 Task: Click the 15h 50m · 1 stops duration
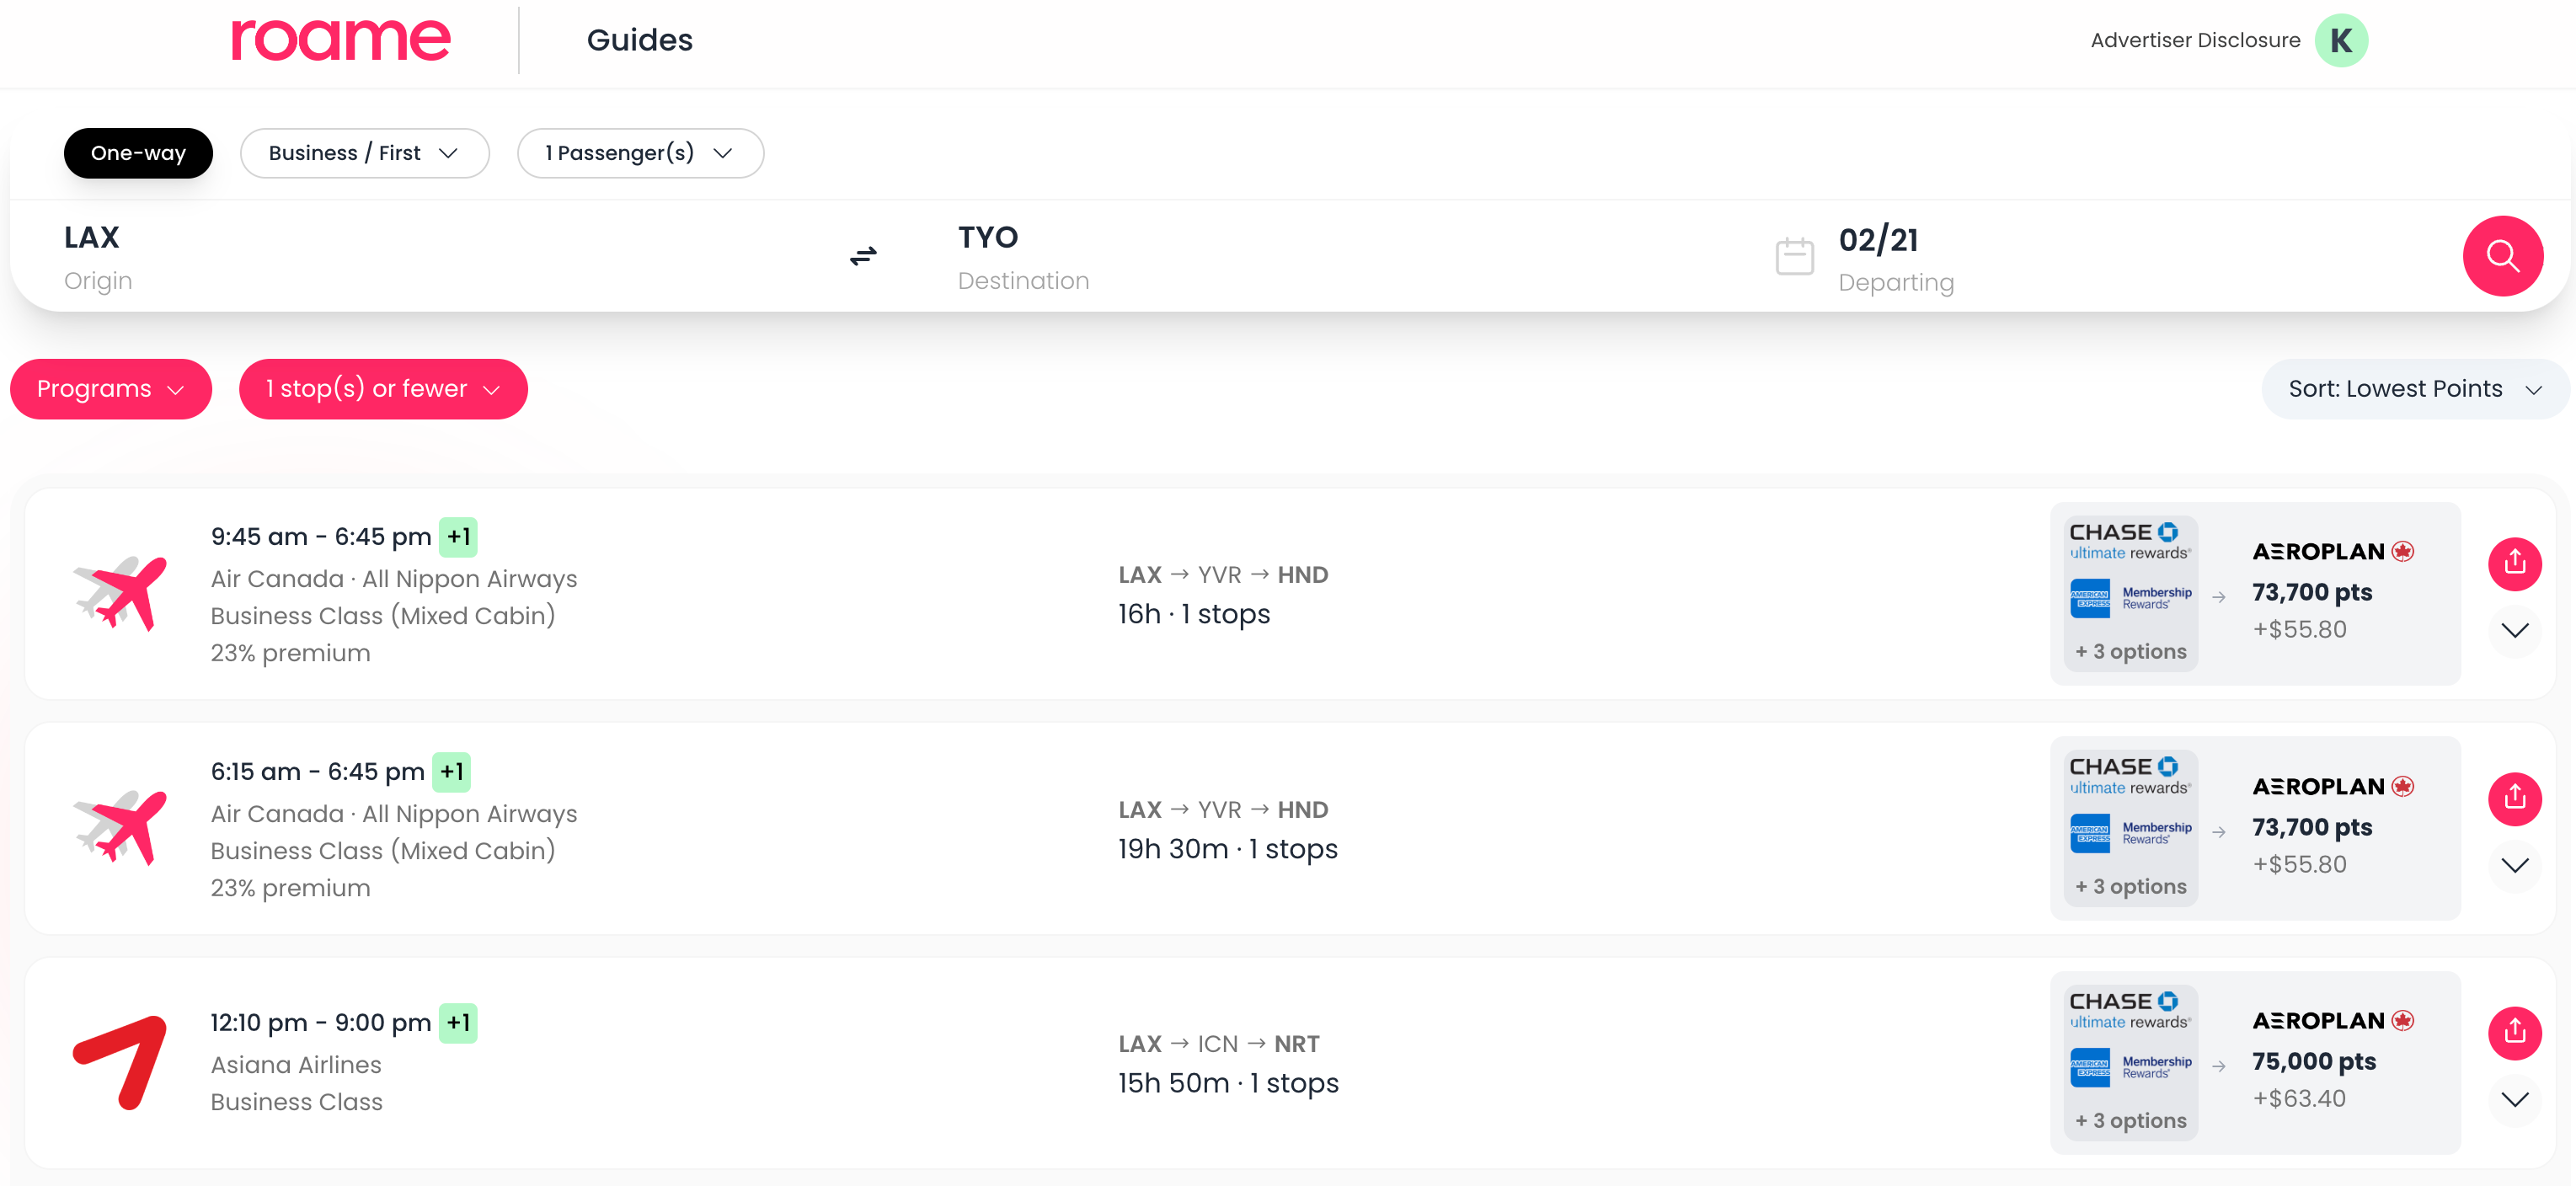(1228, 1083)
